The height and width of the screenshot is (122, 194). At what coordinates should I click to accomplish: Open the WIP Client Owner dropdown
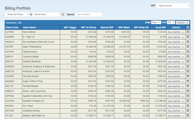pyautogui.click(x=173, y=6)
